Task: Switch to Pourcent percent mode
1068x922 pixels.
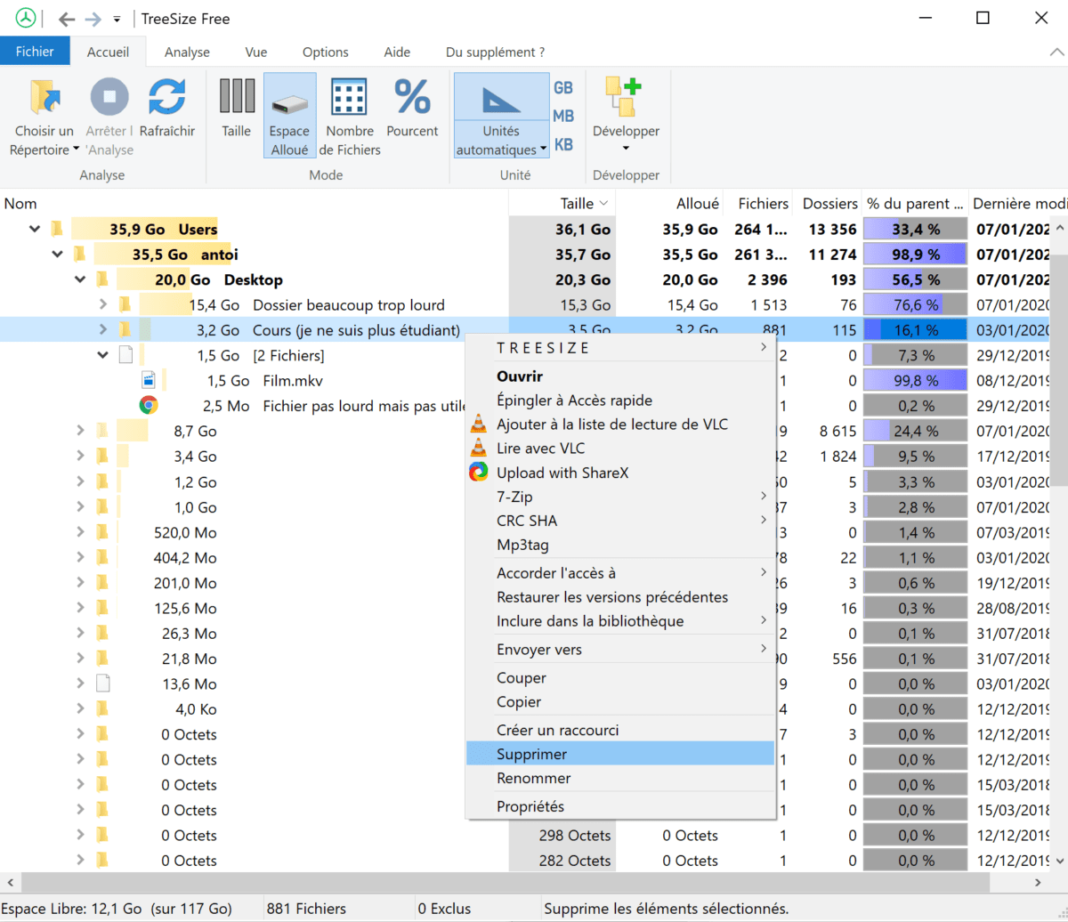Action: point(412,96)
